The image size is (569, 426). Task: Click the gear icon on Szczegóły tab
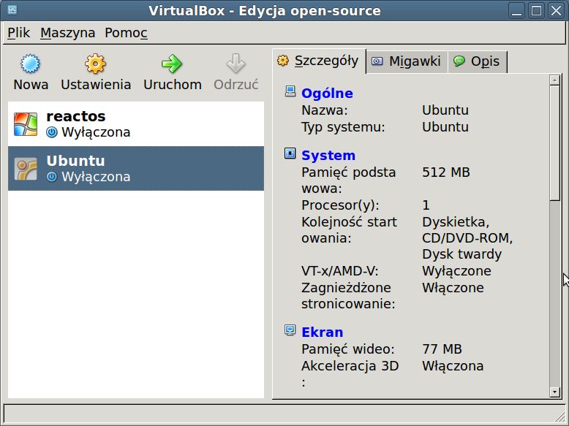coord(283,61)
